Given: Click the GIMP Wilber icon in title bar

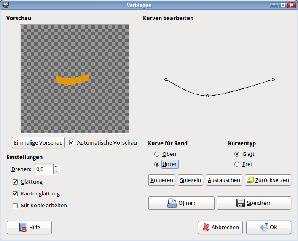Looking at the screenshot, I should [x=5, y=5].
